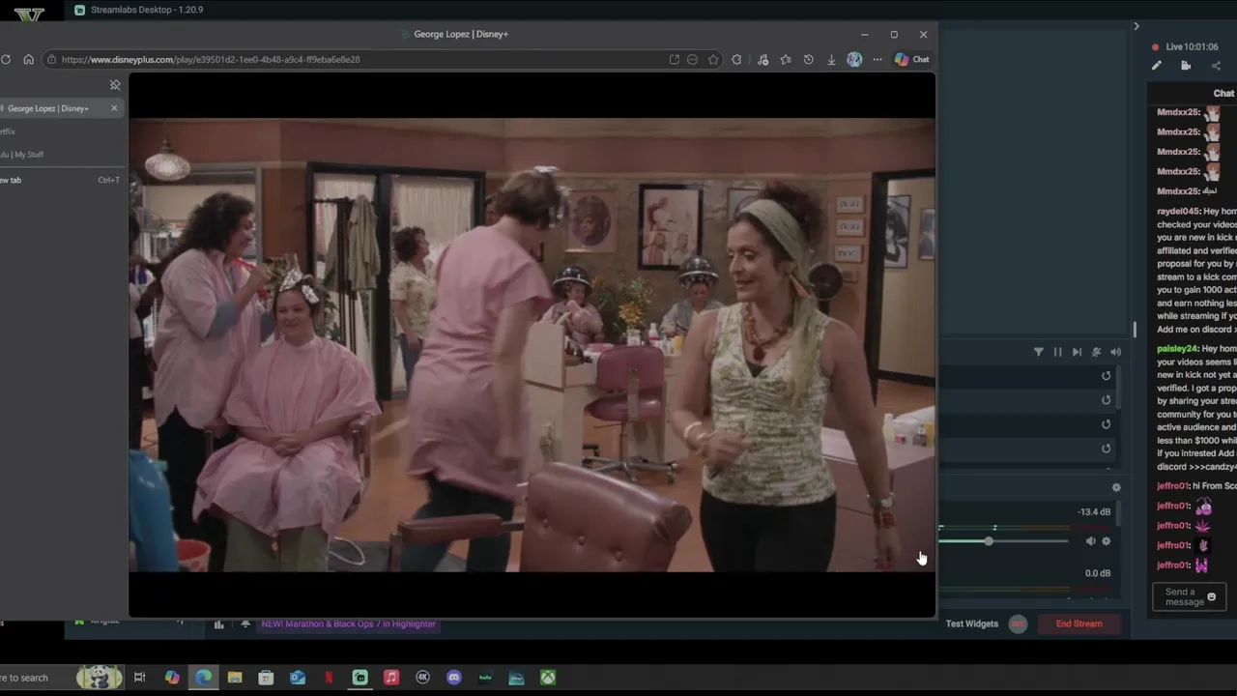Share the stream icon
Image resolution: width=1237 pixels, height=696 pixels.
point(1216,66)
